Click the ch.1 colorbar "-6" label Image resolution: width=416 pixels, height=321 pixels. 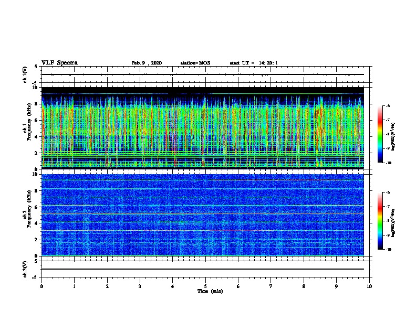(x=388, y=105)
